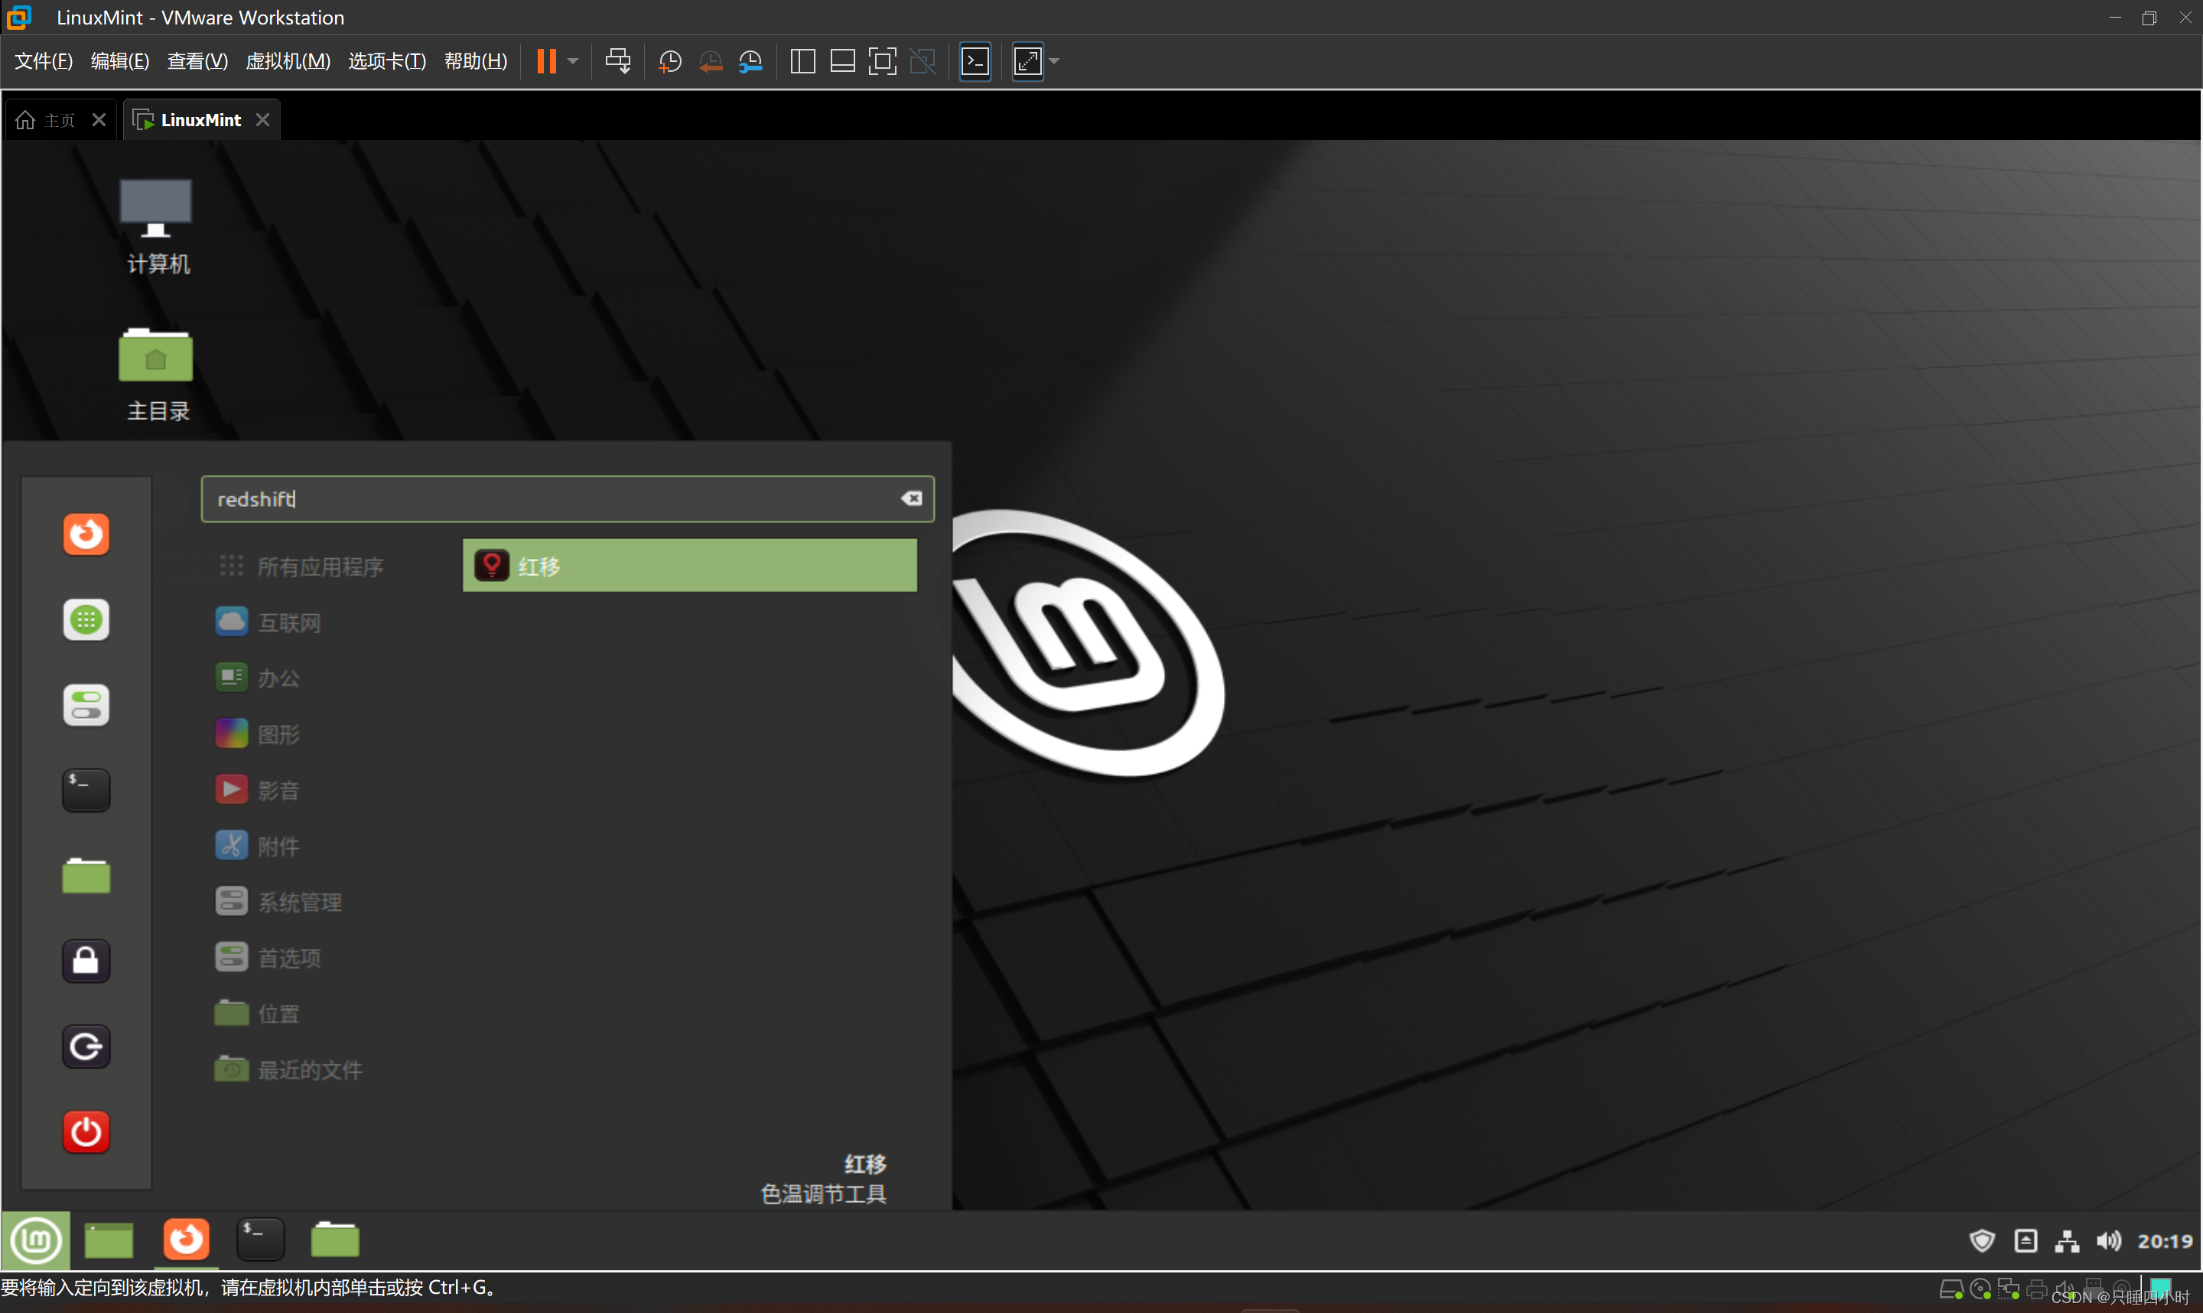Select the 位置 category

tap(259, 1013)
